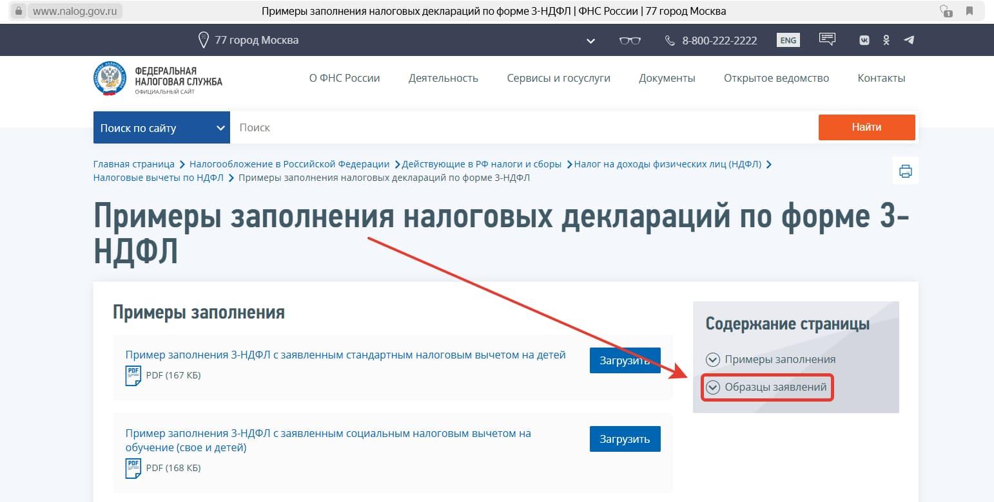
Task: Open the 'Документы' menu item
Action: pos(667,79)
